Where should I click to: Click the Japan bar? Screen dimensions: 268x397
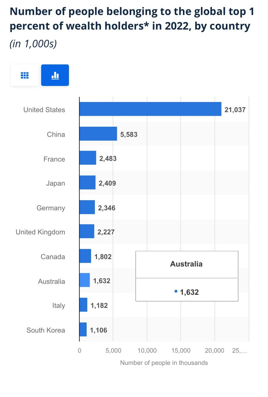point(87,183)
